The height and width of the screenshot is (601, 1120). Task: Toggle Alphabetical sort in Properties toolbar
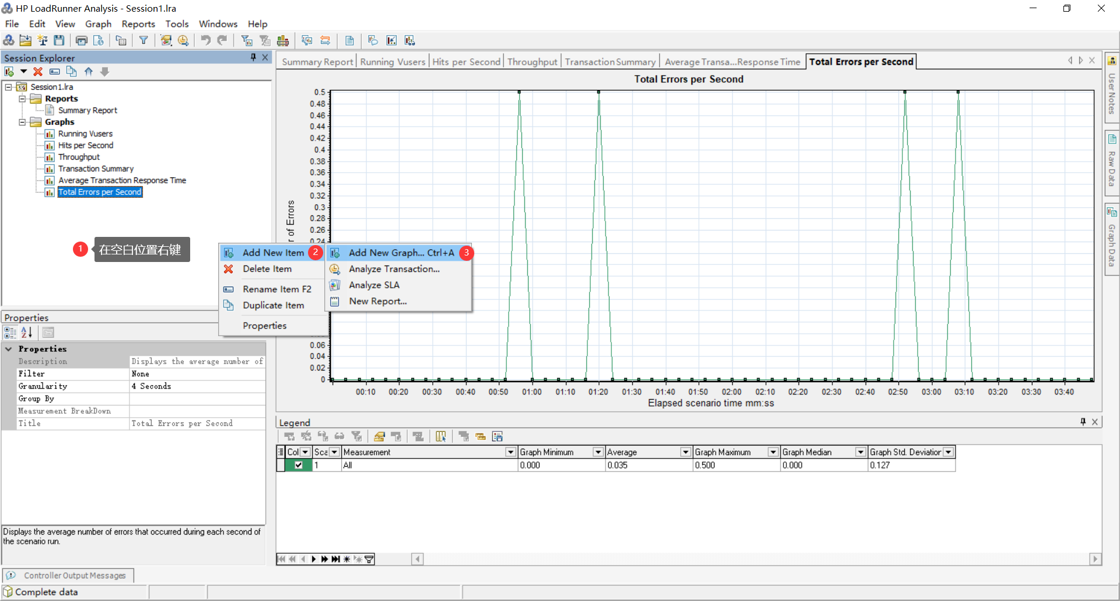pos(27,333)
